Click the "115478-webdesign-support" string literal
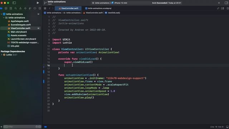 (x=125, y=78)
